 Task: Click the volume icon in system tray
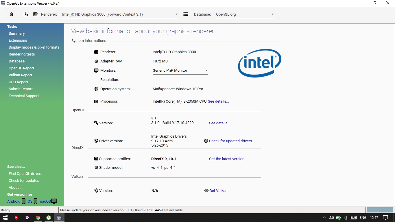click(331, 218)
